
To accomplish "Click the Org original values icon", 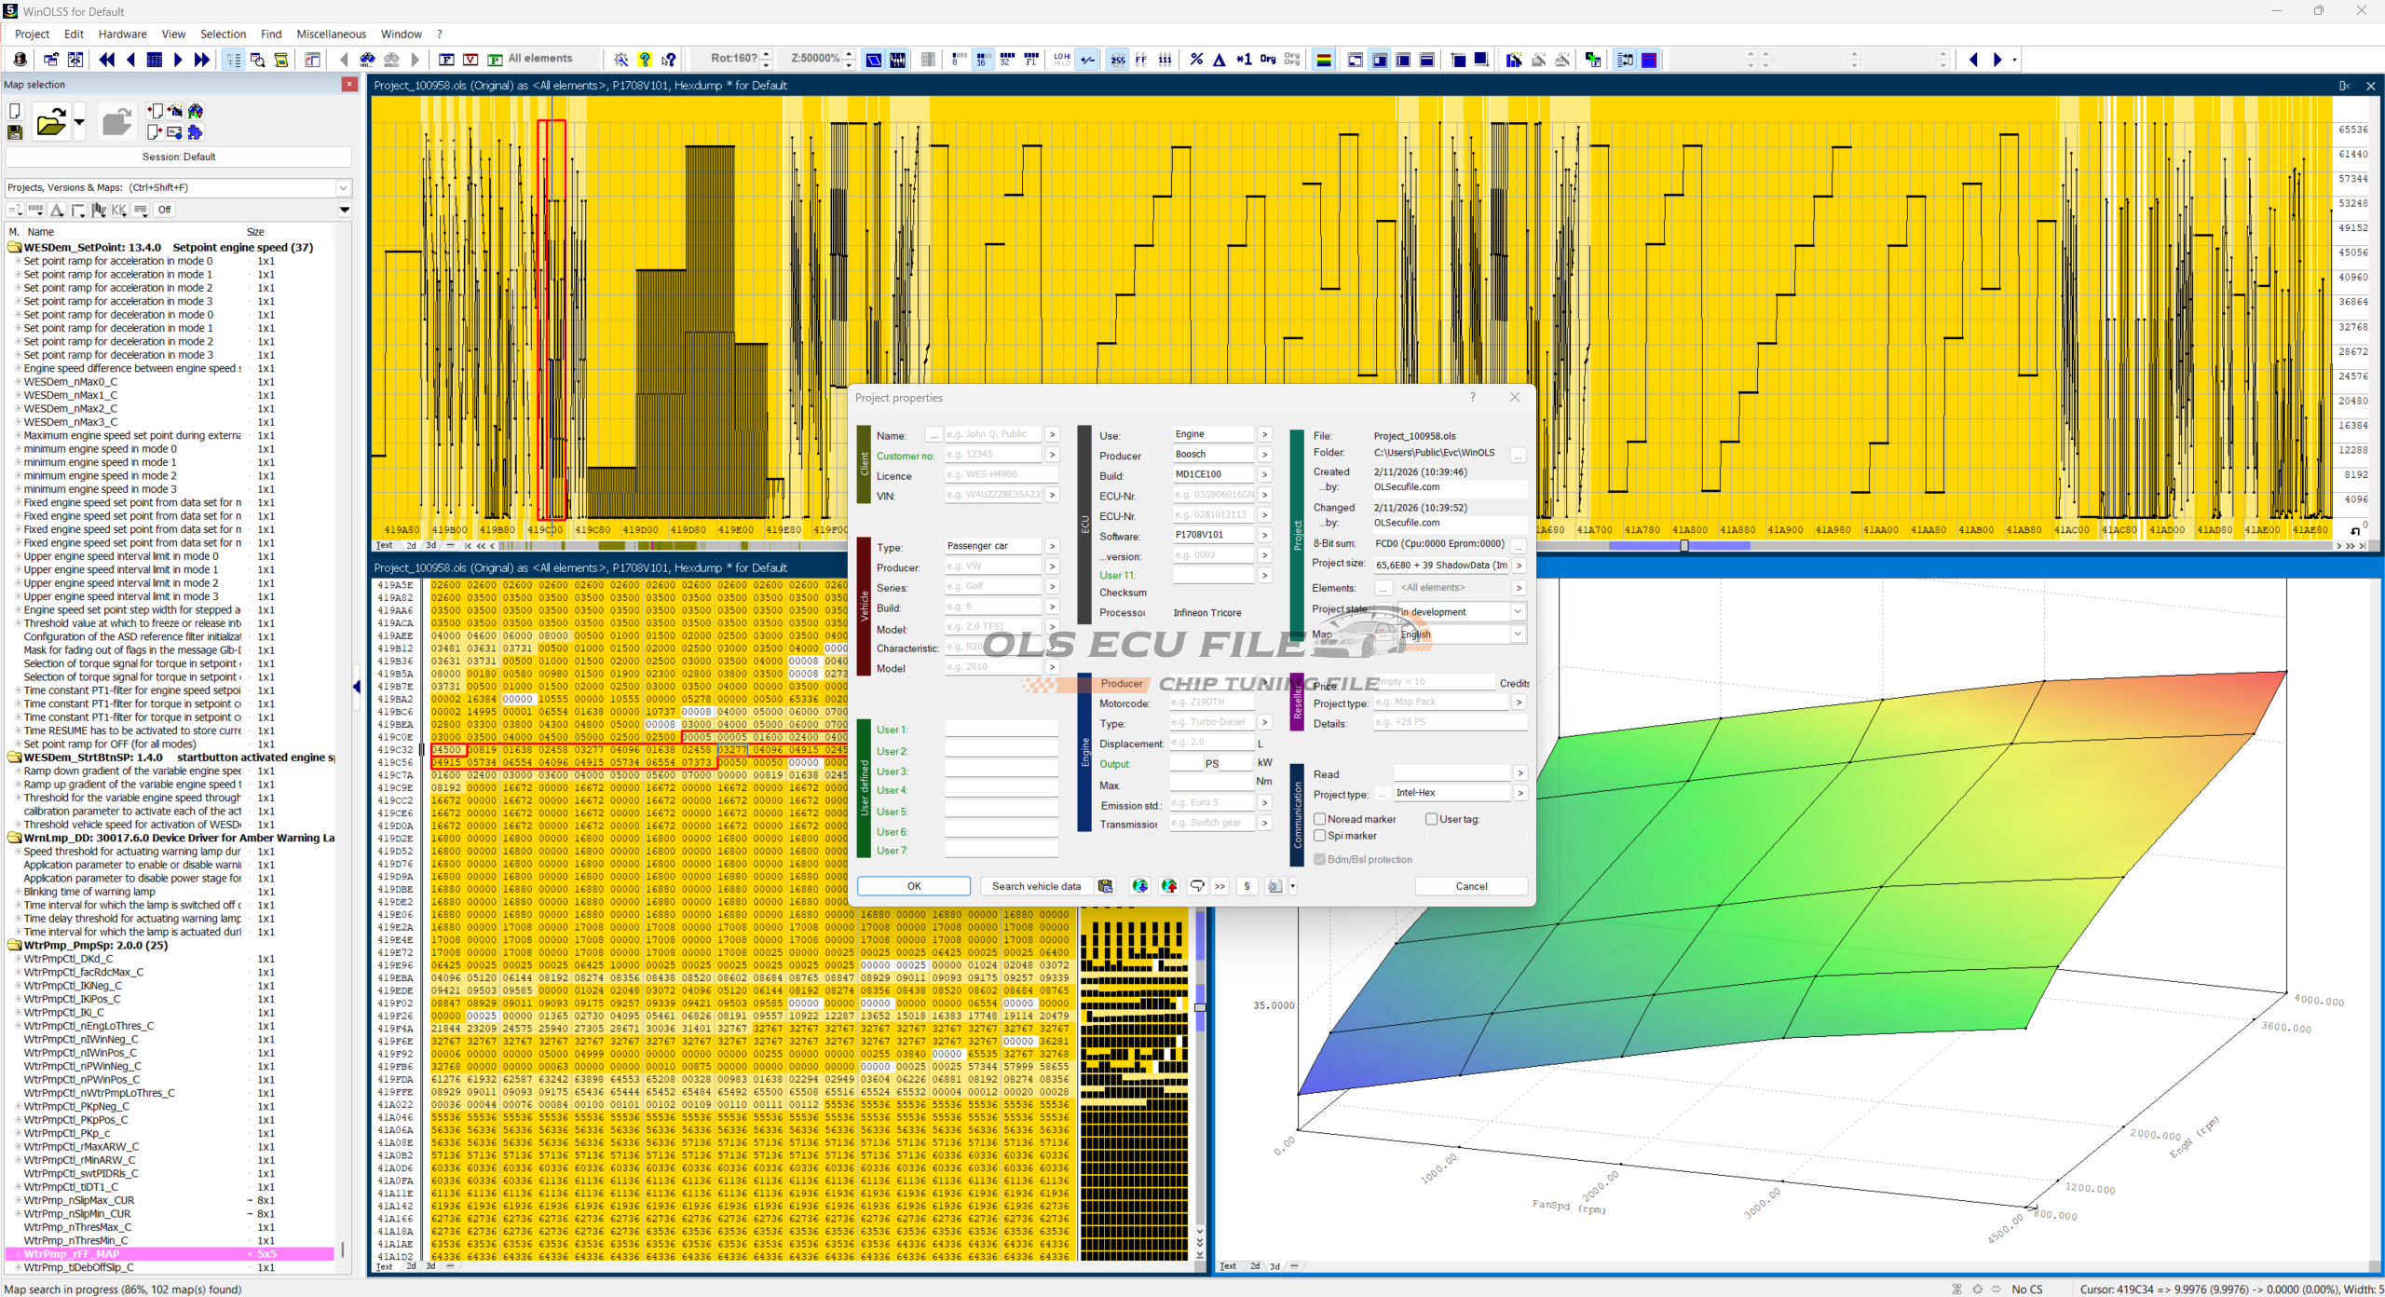I will pyautogui.click(x=1267, y=60).
